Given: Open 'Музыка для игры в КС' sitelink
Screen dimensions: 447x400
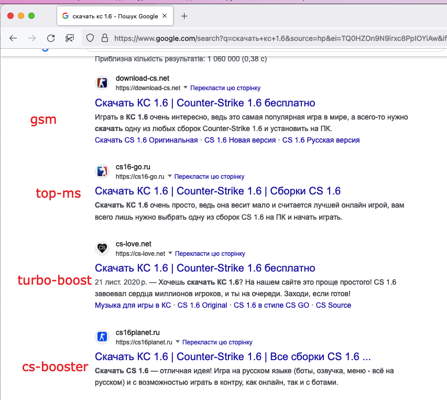Looking at the screenshot, I should click(x=133, y=305).
